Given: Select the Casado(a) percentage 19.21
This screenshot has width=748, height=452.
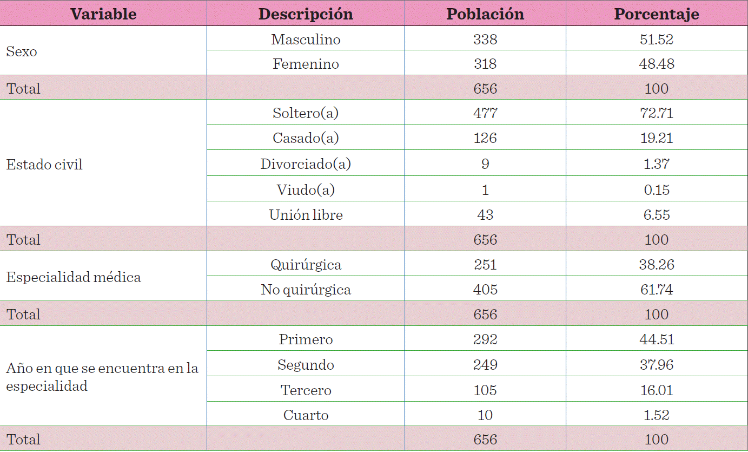Looking at the screenshot, I should [x=656, y=138].
